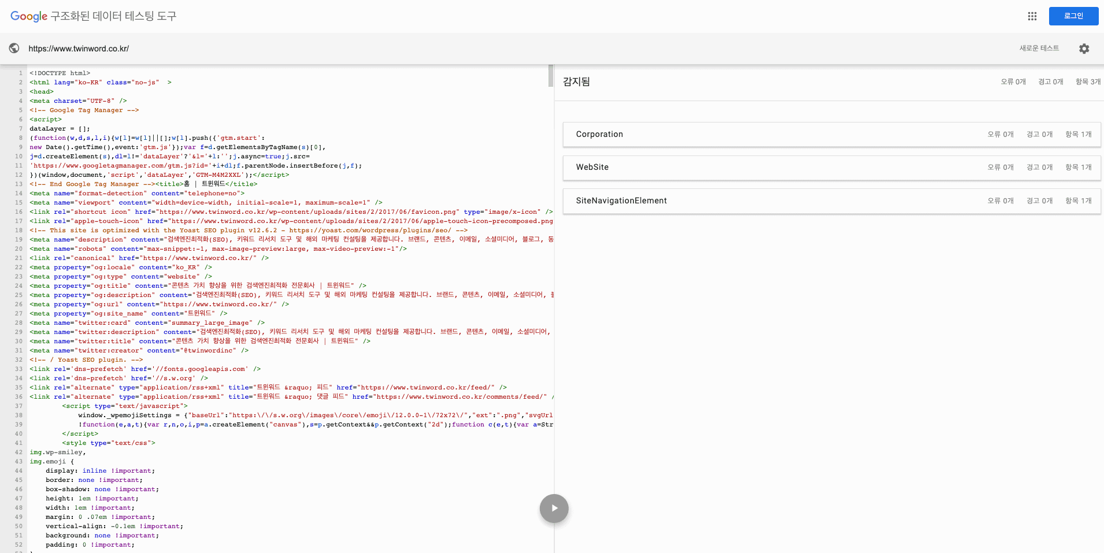Screen dimensions: 1104x553
Task: Open the Google apps grid icon
Action: tap(1032, 16)
